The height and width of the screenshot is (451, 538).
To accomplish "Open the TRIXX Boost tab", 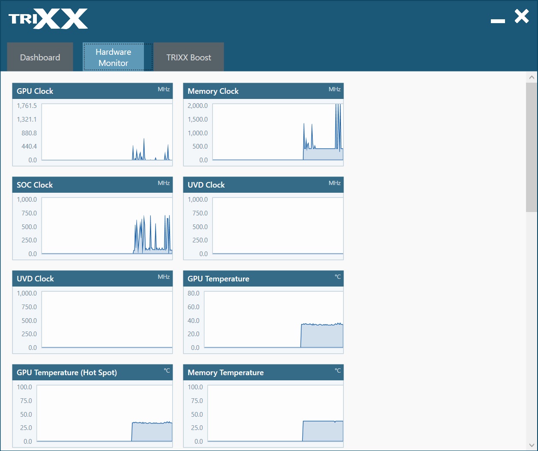I will point(189,57).
